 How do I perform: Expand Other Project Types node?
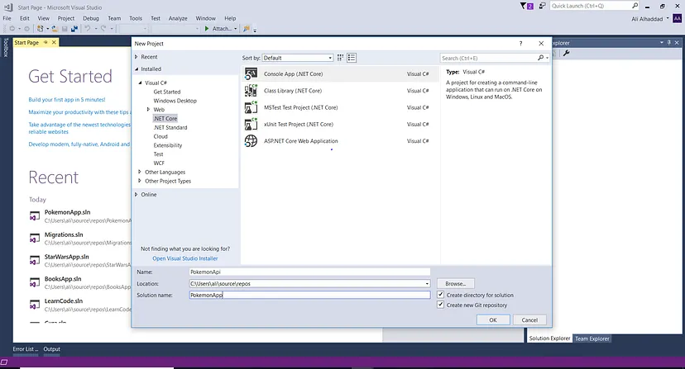140,181
